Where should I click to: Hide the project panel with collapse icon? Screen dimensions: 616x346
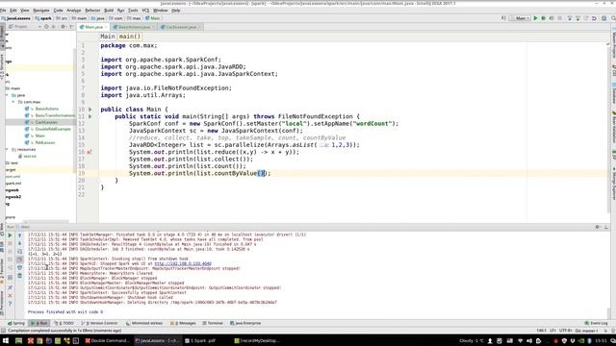71,27
